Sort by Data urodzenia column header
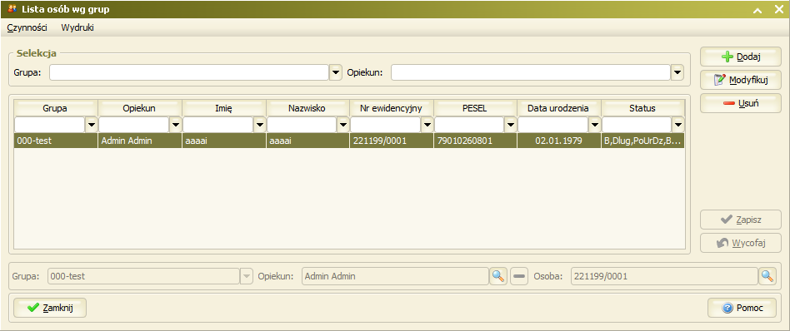This screenshot has width=790, height=331. [x=559, y=107]
